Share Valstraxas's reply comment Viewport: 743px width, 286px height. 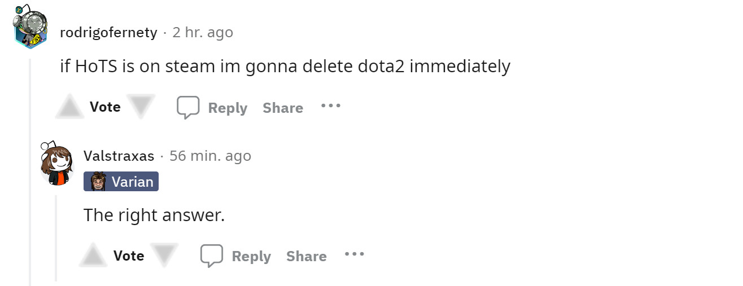tap(307, 256)
